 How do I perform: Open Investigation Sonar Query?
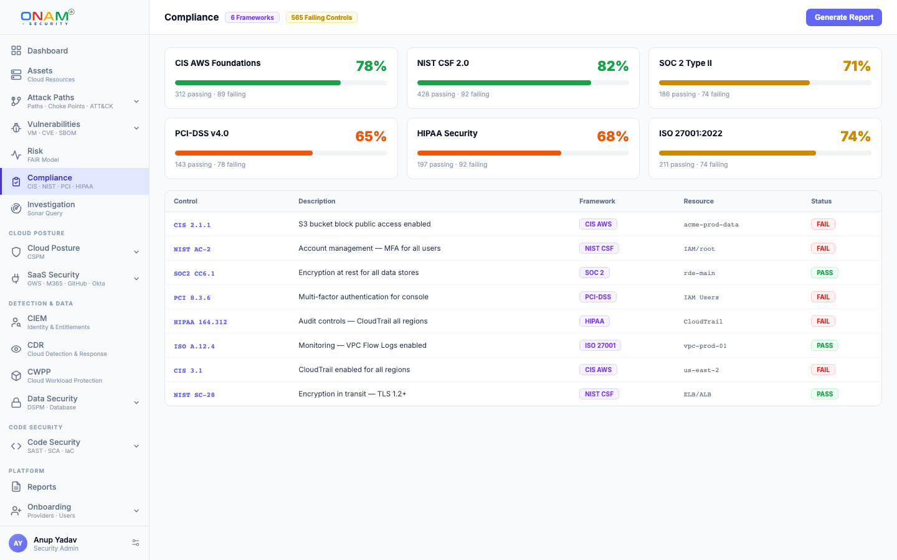click(75, 208)
